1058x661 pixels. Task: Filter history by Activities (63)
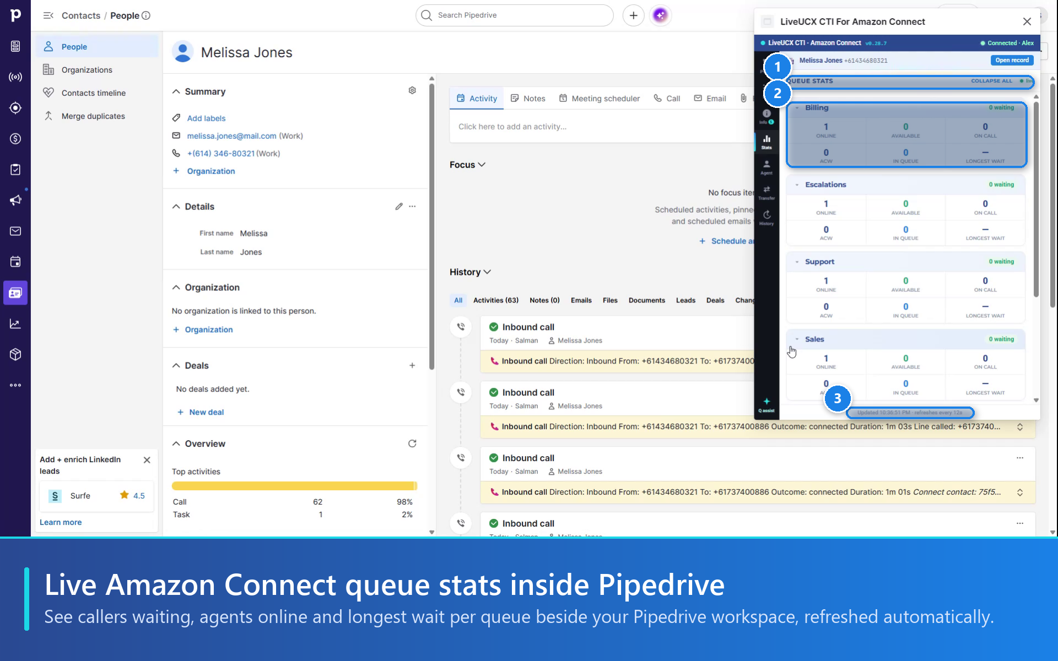[495, 300]
